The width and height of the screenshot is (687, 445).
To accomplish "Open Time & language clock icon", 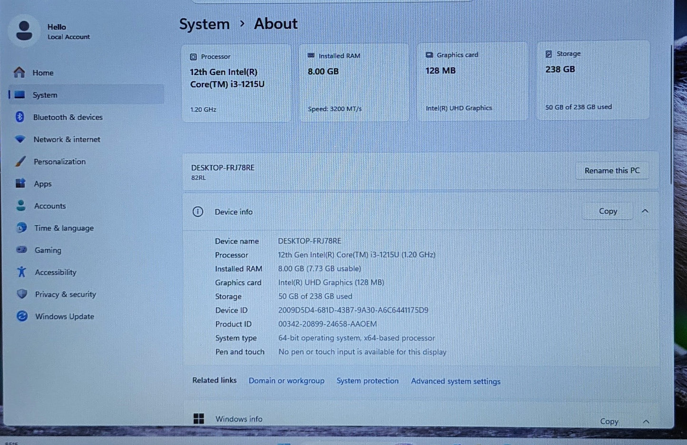I will coord(21,228).
